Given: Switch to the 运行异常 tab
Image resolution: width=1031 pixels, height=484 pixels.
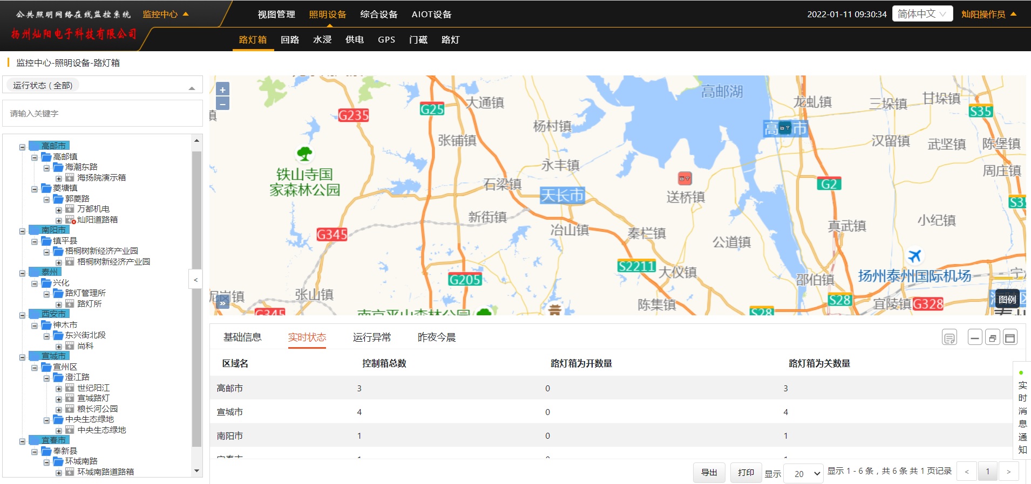Looking at the screenshot, I should coord(371,337).
